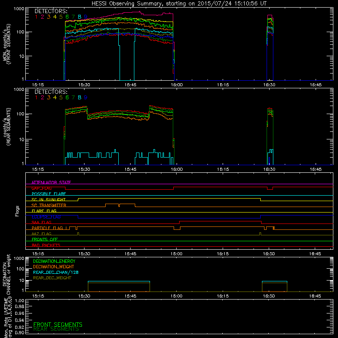338x338 pixels.
Task: Click MON. counts/s (FRONT SEGMENTS) axis title
Action: click(6, 44)
